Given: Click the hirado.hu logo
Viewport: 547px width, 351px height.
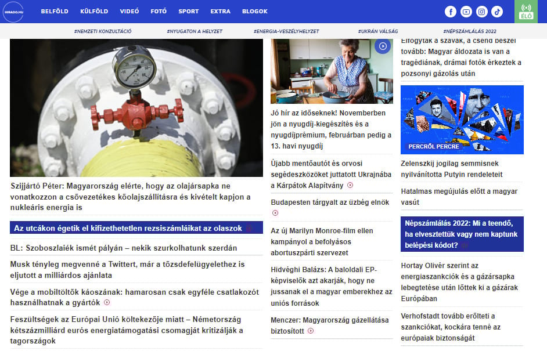Looking at the screenshot, I should 13,12.
